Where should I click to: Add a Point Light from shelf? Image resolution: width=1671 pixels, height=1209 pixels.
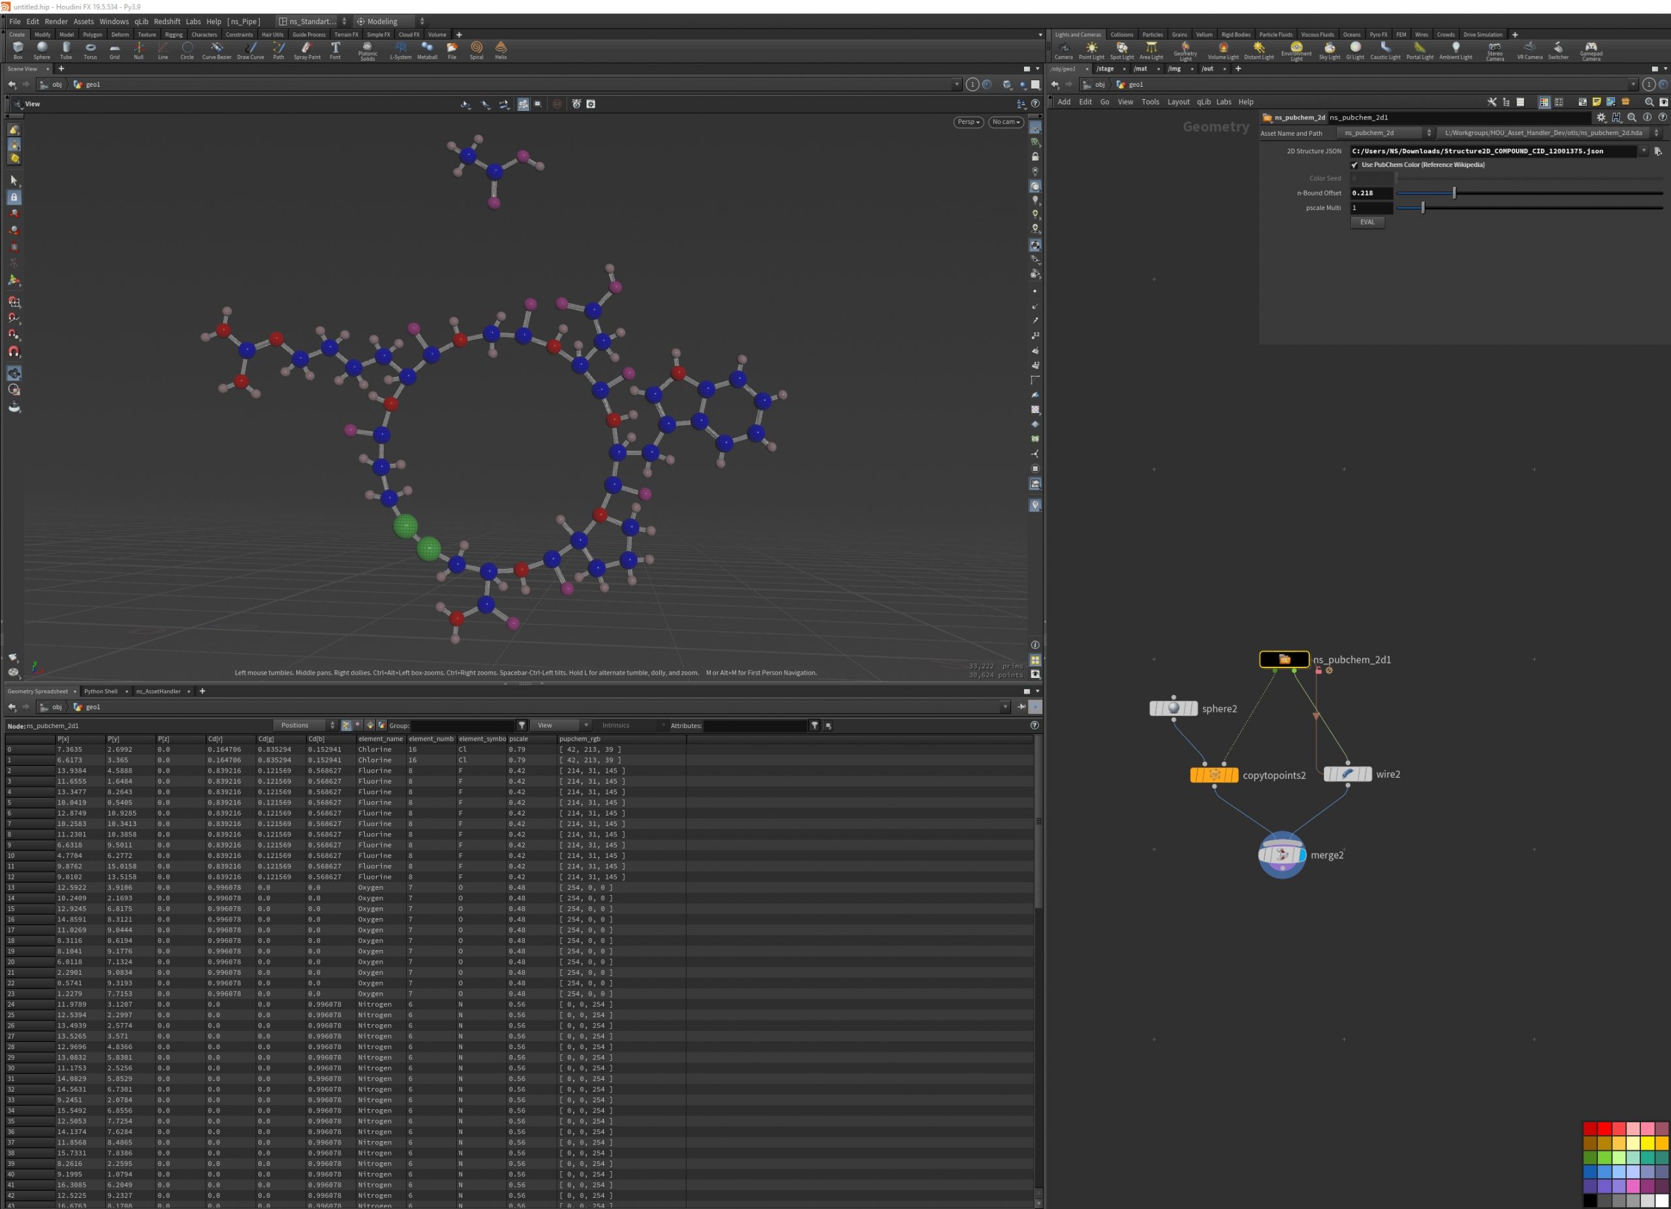click(x=1091, y=50)
